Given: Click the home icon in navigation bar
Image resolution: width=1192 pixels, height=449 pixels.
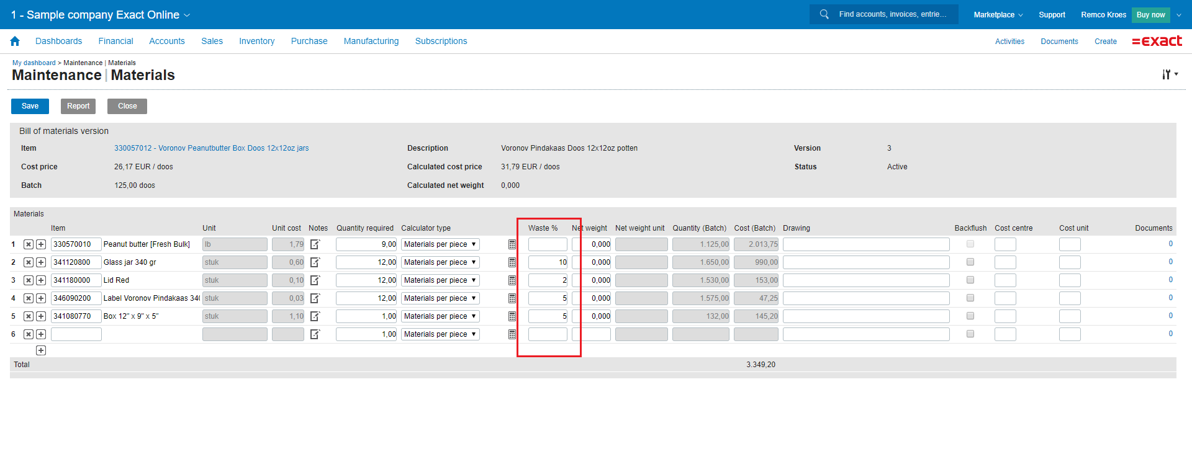Looking at the screenshot, I should click(15, 41).
